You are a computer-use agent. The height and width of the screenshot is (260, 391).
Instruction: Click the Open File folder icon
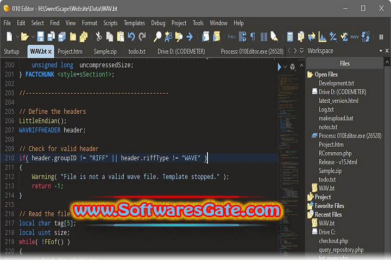(24, 37)
